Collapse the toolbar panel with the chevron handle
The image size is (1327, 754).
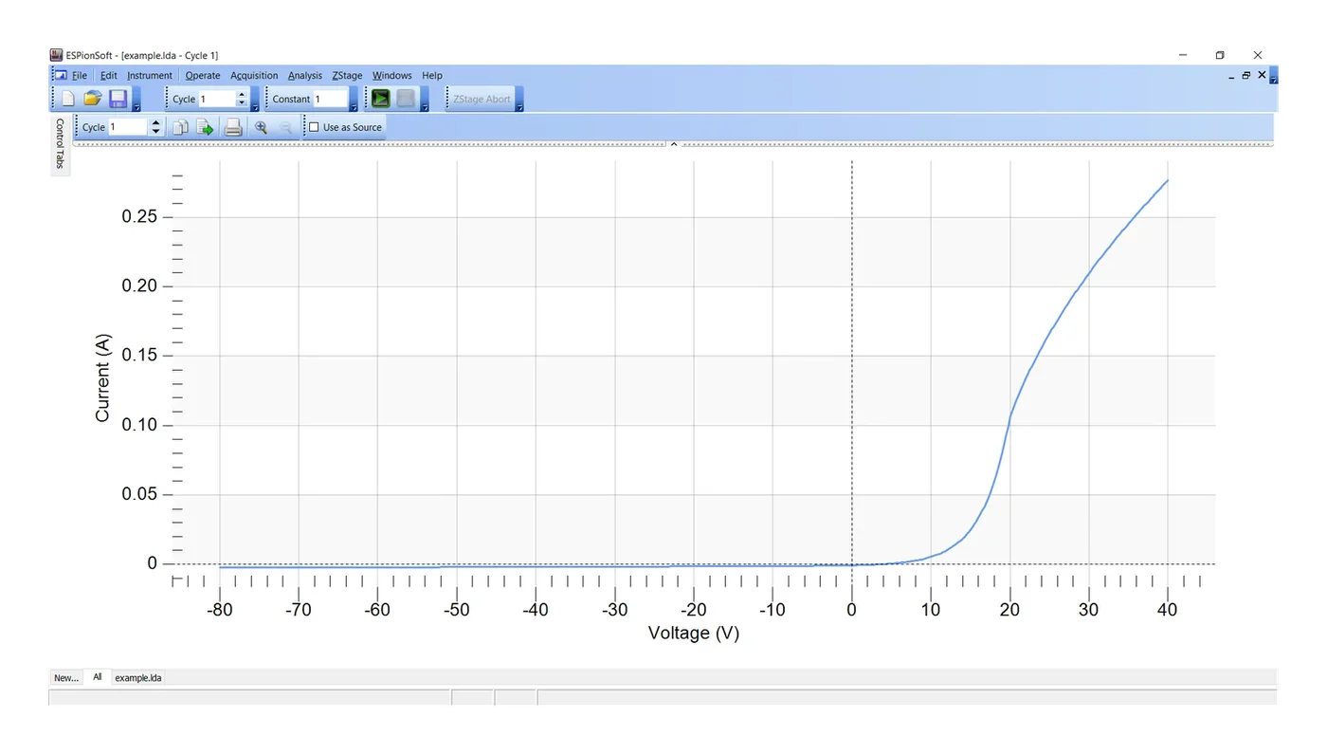pos(673,144)
